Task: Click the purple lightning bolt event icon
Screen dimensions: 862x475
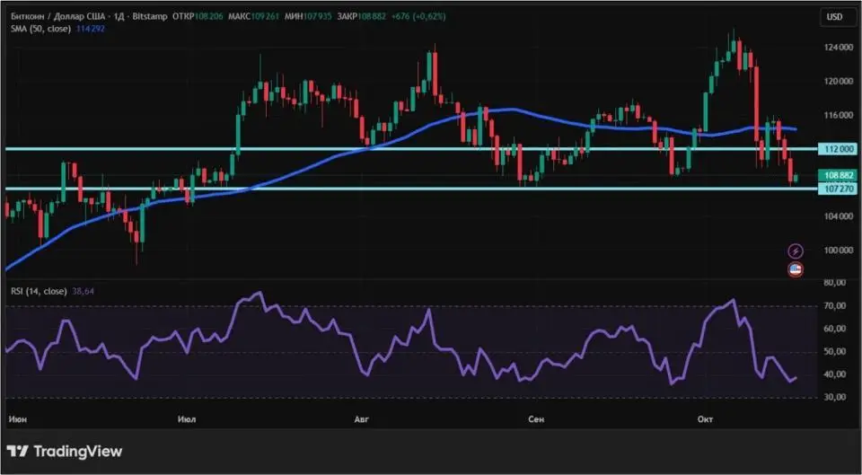Action: coord(796,251)
